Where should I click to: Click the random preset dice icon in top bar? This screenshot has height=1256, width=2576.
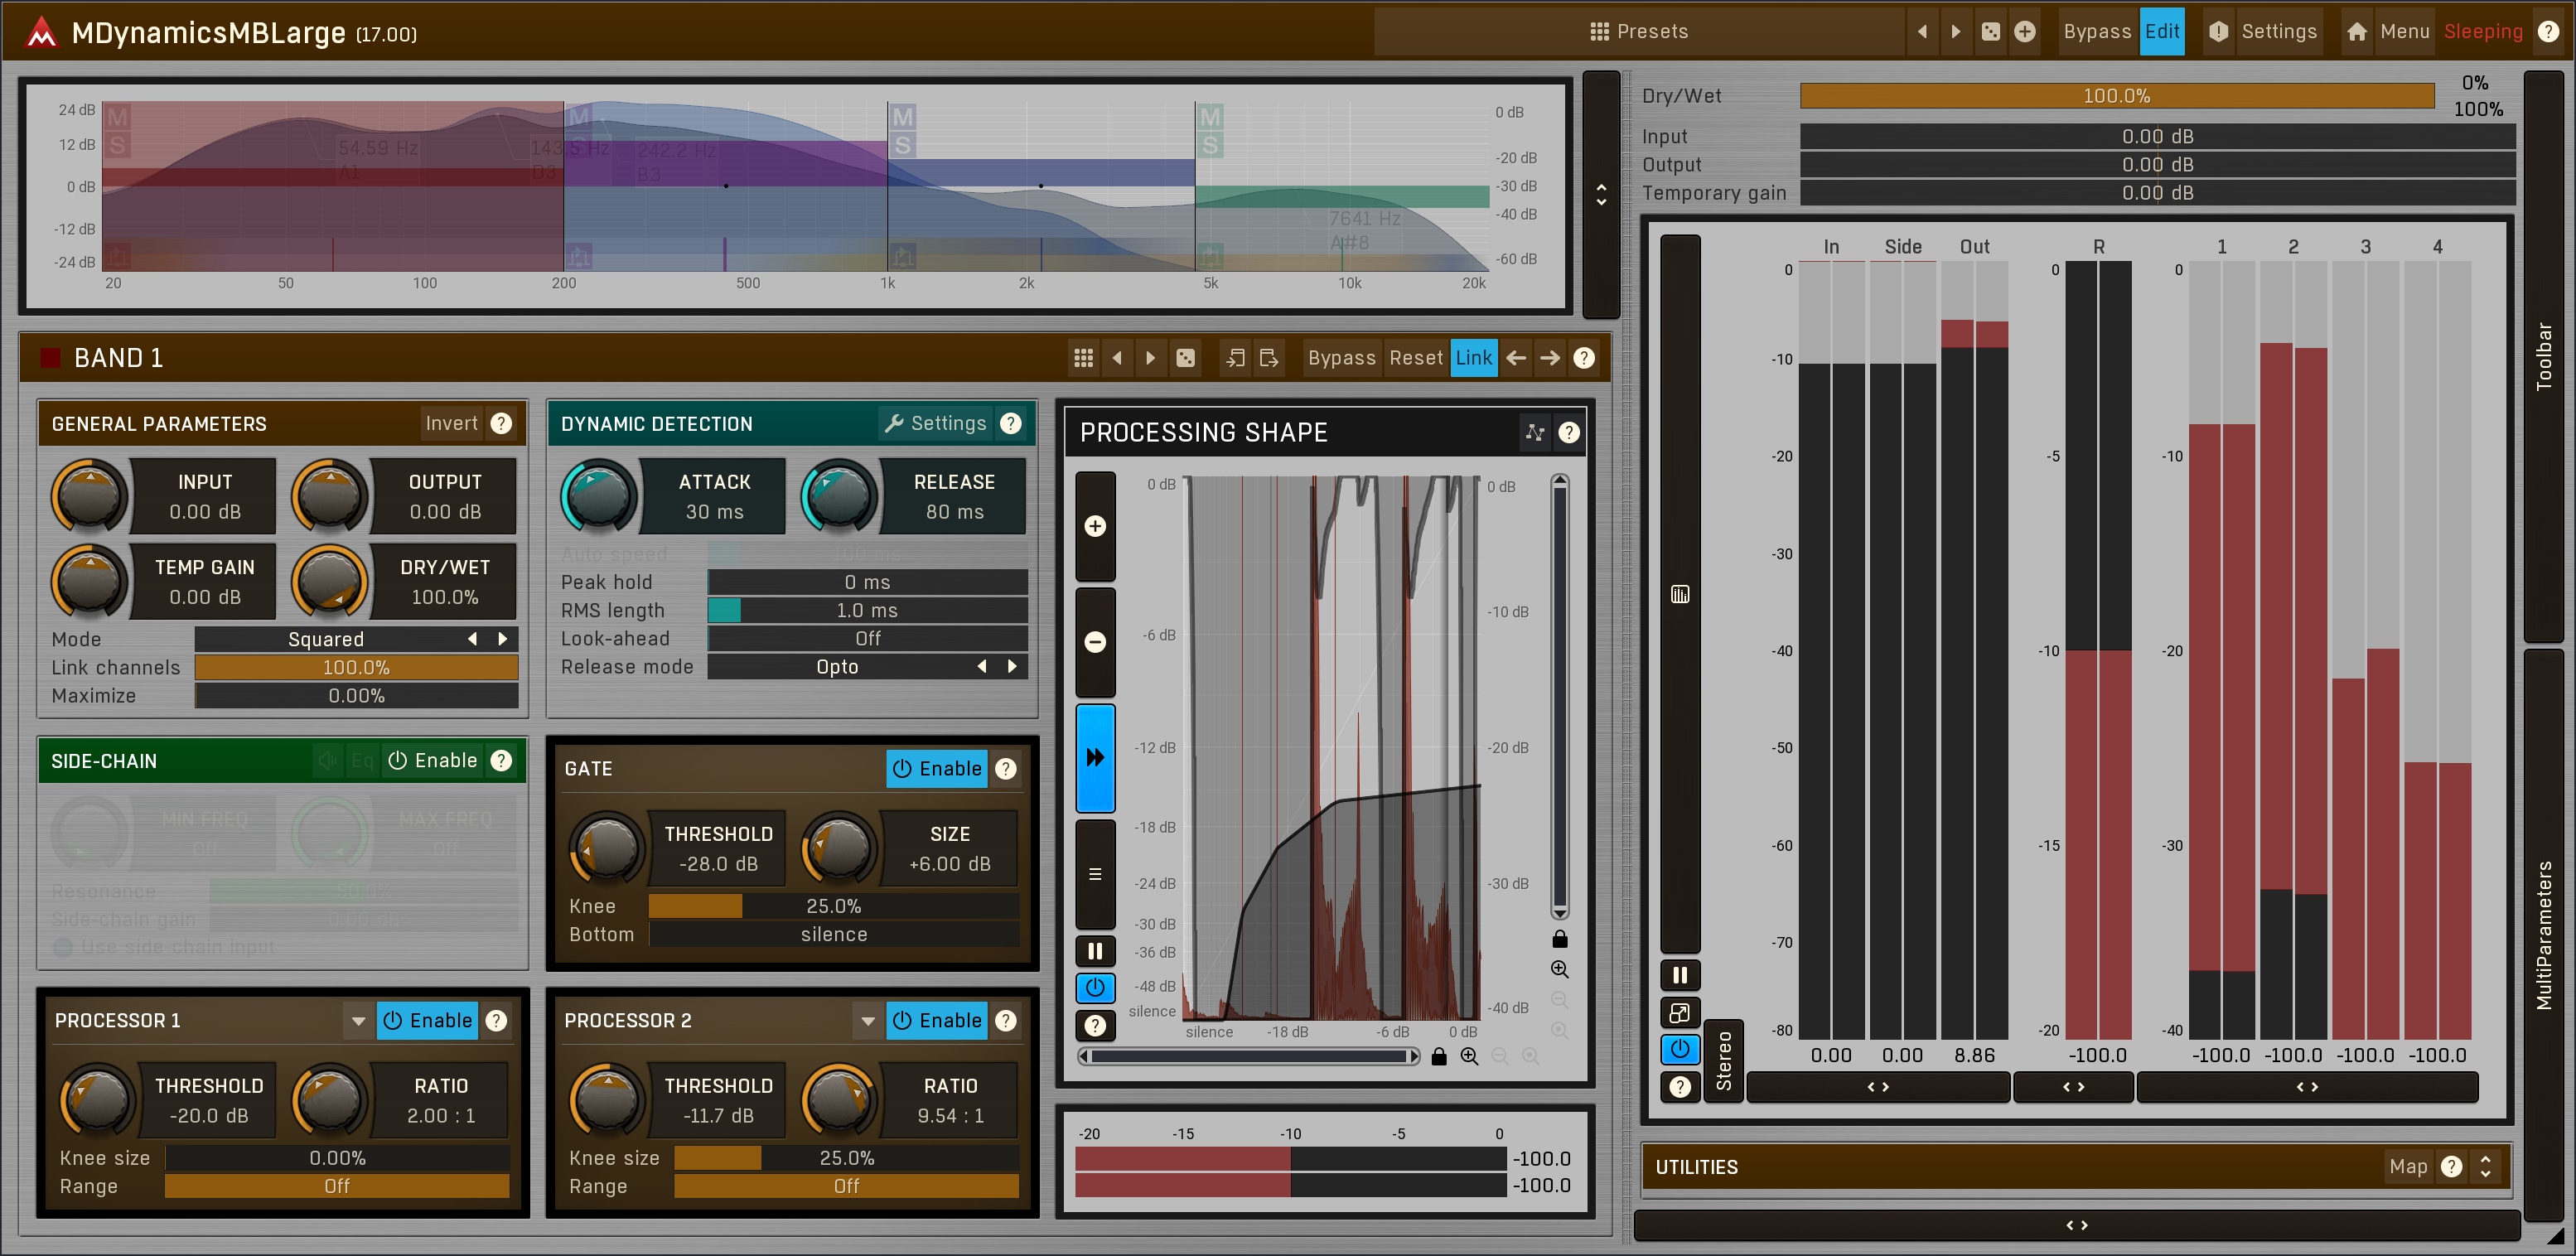tap(1990, 32)
